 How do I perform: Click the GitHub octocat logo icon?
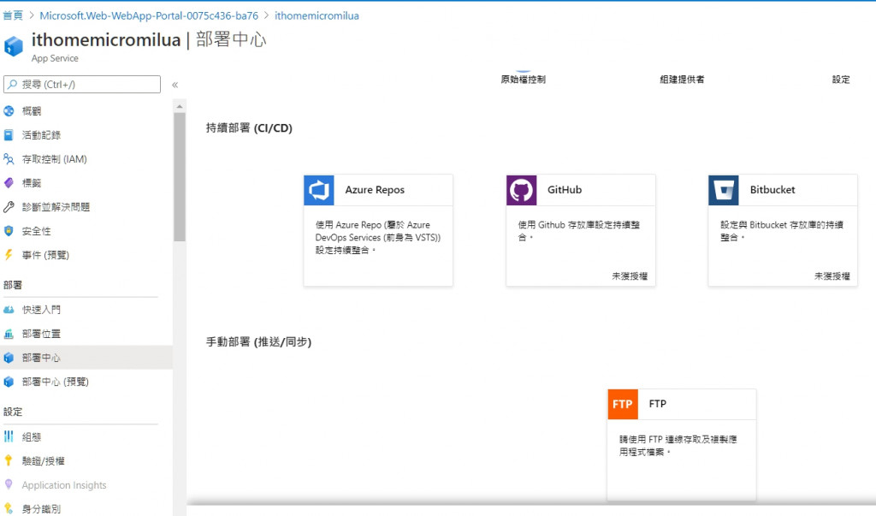tap(521, 190)
